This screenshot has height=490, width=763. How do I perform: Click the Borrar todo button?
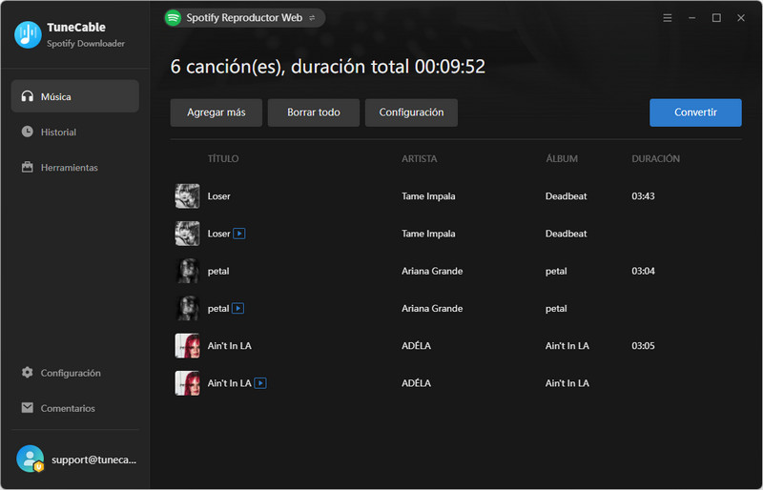(x=314, y=112)
